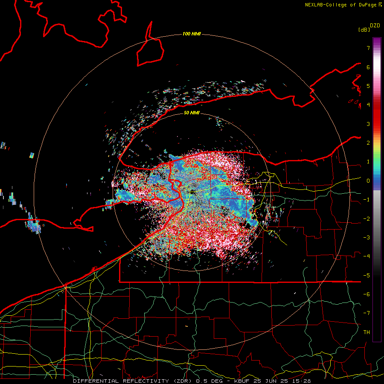The width and height of the screenshot is (384, 384).
Task: Select the positive 4 dB scale label
Action: 368,105
